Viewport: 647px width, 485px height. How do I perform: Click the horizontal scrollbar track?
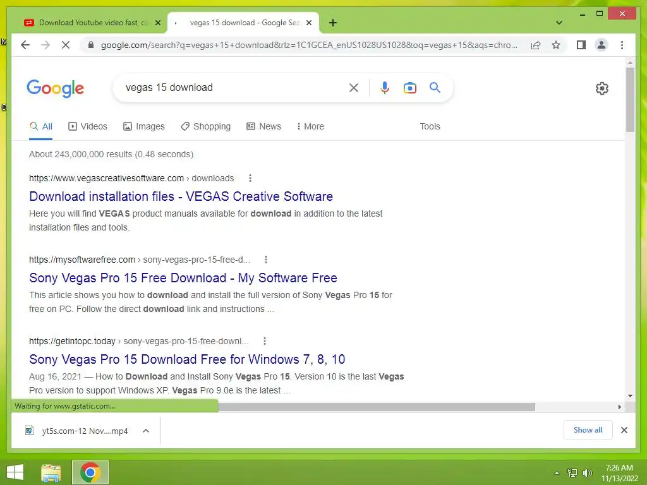pyautogui.click(x=377, y=407)
